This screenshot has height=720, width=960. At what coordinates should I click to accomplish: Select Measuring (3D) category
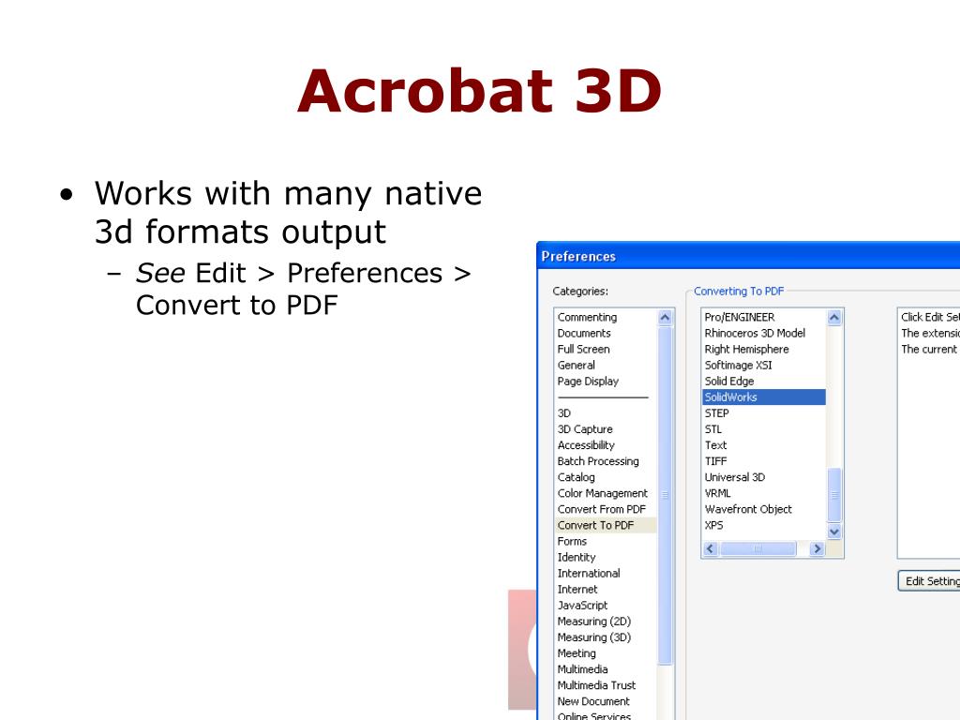coord(593,637)
